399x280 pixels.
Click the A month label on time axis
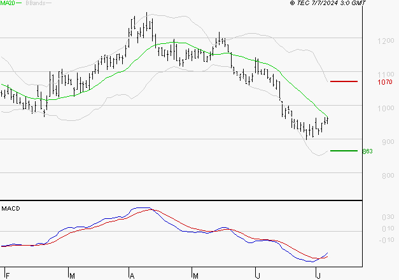[132, 276]
